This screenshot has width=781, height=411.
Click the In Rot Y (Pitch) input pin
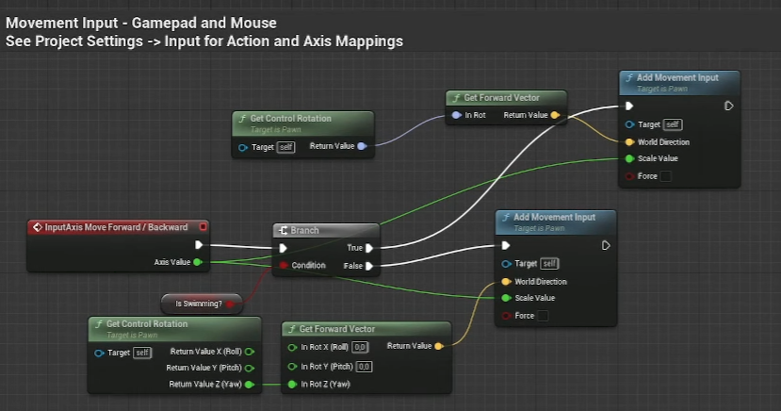[x=292, y=367]
